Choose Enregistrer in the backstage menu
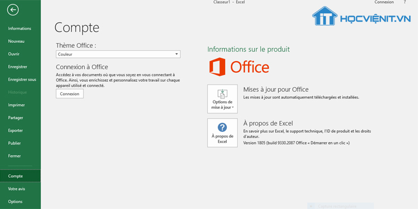The image size is (418, 209). coord(18,67)
